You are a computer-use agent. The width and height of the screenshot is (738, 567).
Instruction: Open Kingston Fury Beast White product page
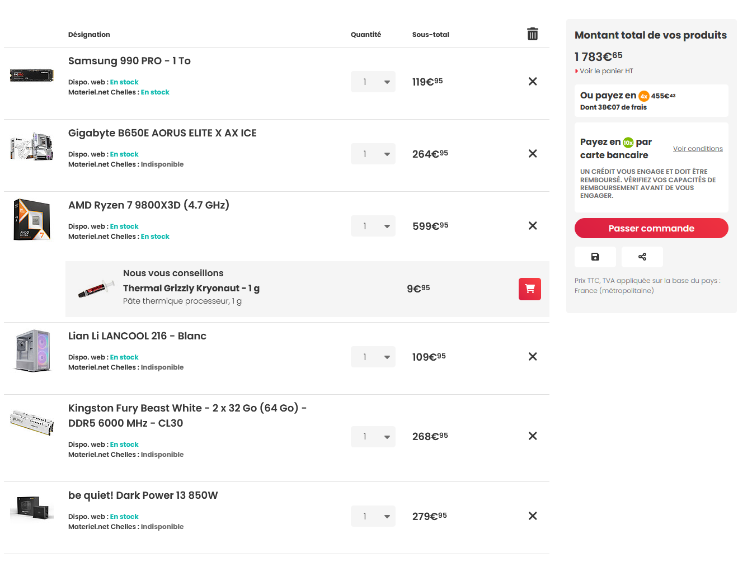pyautogui.click(x=187, y=415)
